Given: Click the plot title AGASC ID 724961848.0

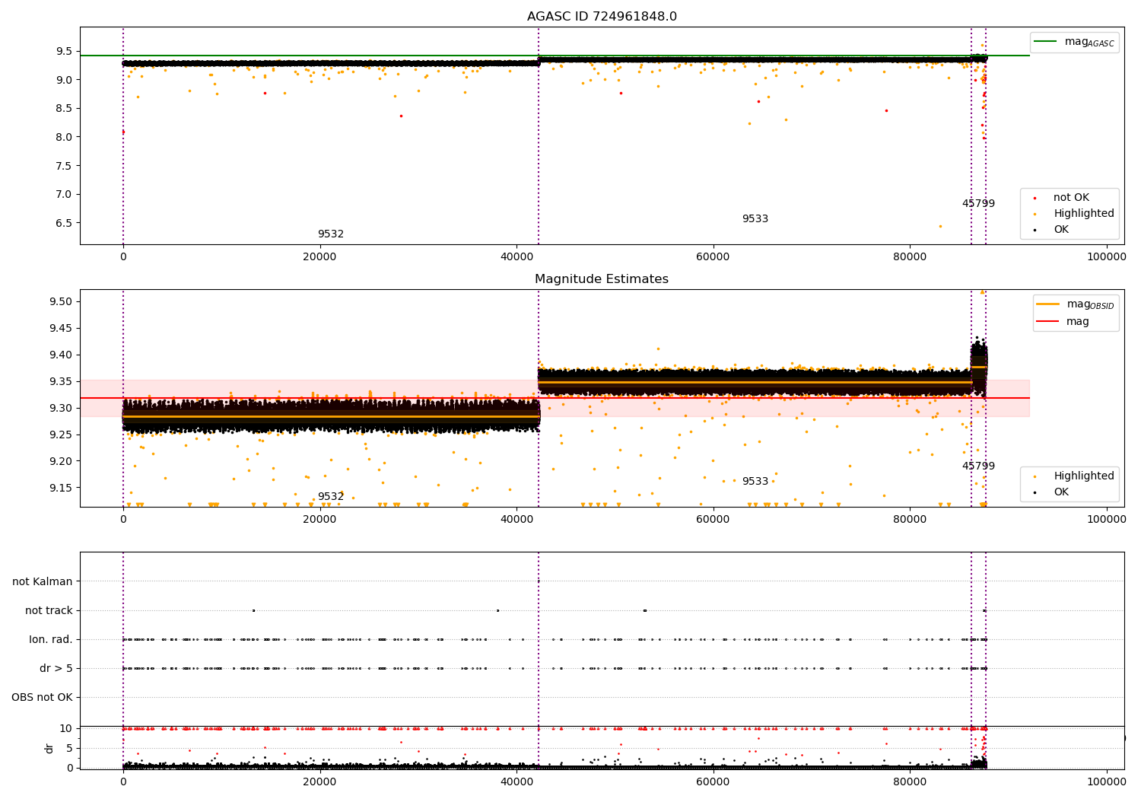Looking at the screenshot, I should [x=602, y=17].
